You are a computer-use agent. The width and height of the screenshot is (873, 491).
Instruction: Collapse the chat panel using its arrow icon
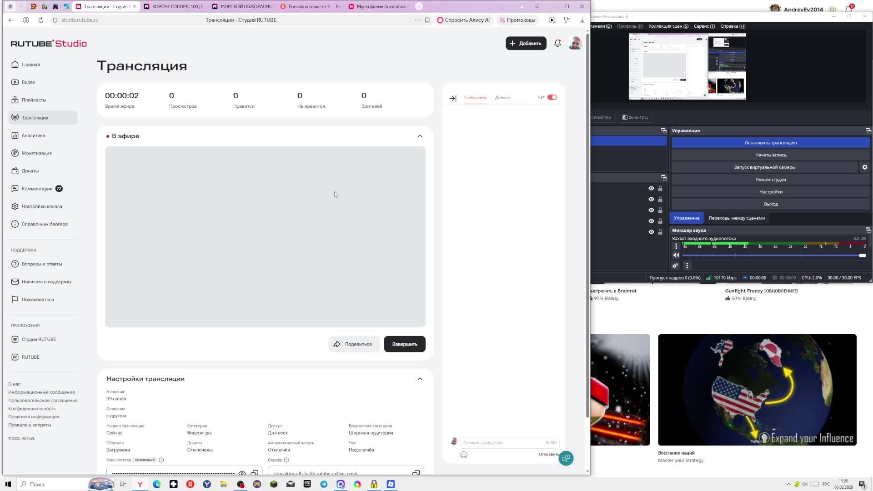pyautogui.click(x=453, y=98)
